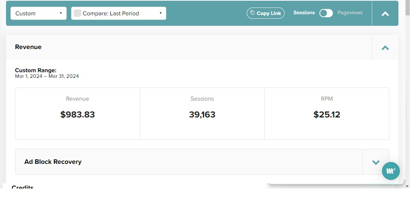Select the Pageviews label
This screenshot has height=205, width=410.
(x=350, y=13)
